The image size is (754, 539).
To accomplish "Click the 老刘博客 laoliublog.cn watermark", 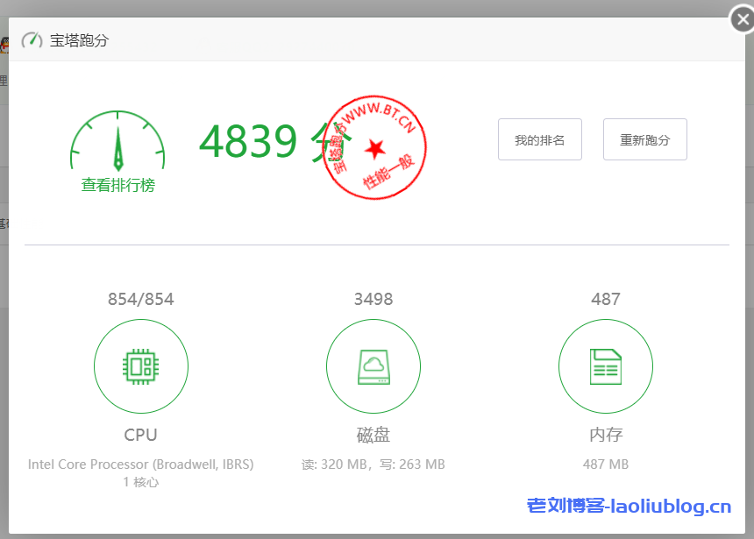I will [x=629, y=506].
